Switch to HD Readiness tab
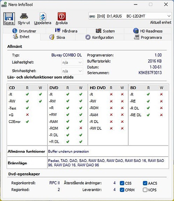Viewport: 174px width, 201px height. click(x=148, y=31)
